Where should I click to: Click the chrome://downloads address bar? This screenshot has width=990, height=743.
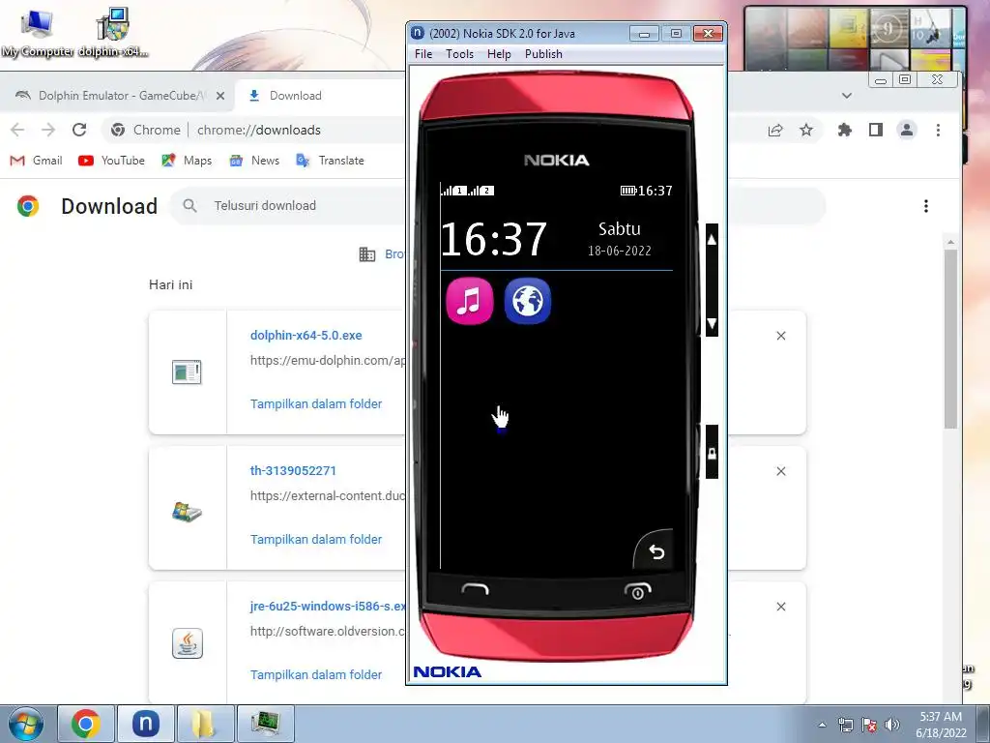pos(259,130)
